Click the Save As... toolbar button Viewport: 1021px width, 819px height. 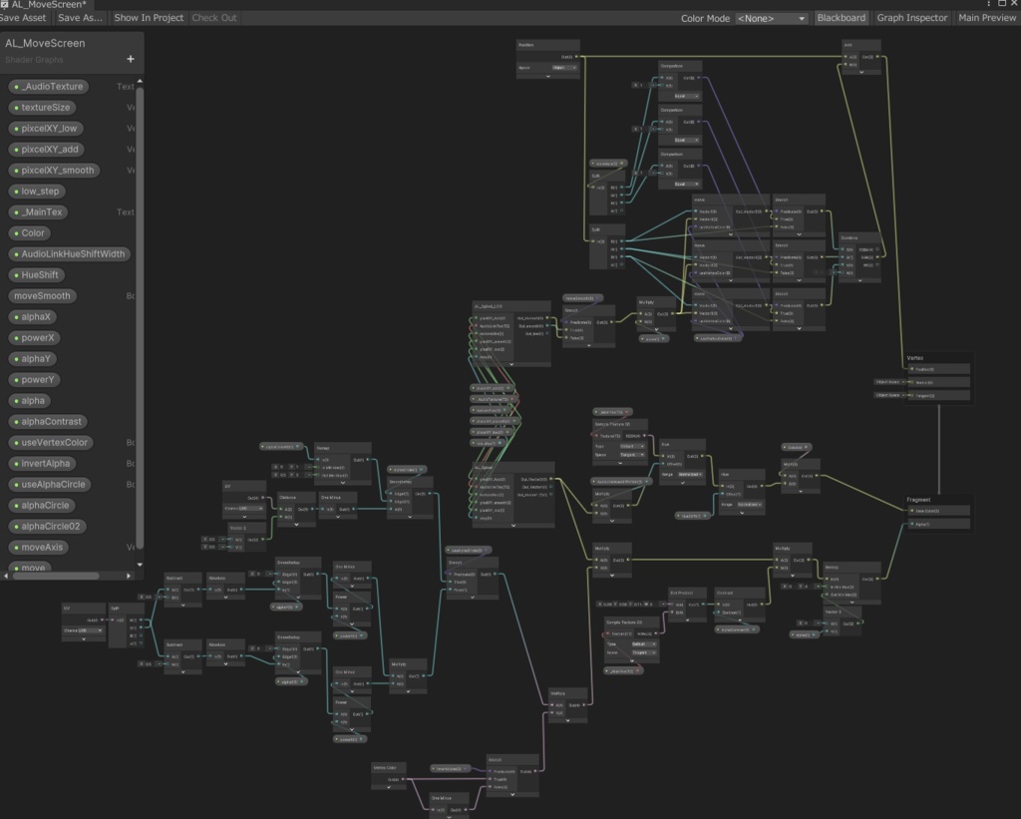(x=80, y=18)
